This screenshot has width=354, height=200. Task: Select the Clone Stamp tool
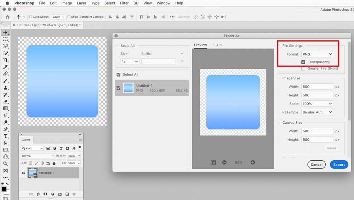tap(5, 88)
